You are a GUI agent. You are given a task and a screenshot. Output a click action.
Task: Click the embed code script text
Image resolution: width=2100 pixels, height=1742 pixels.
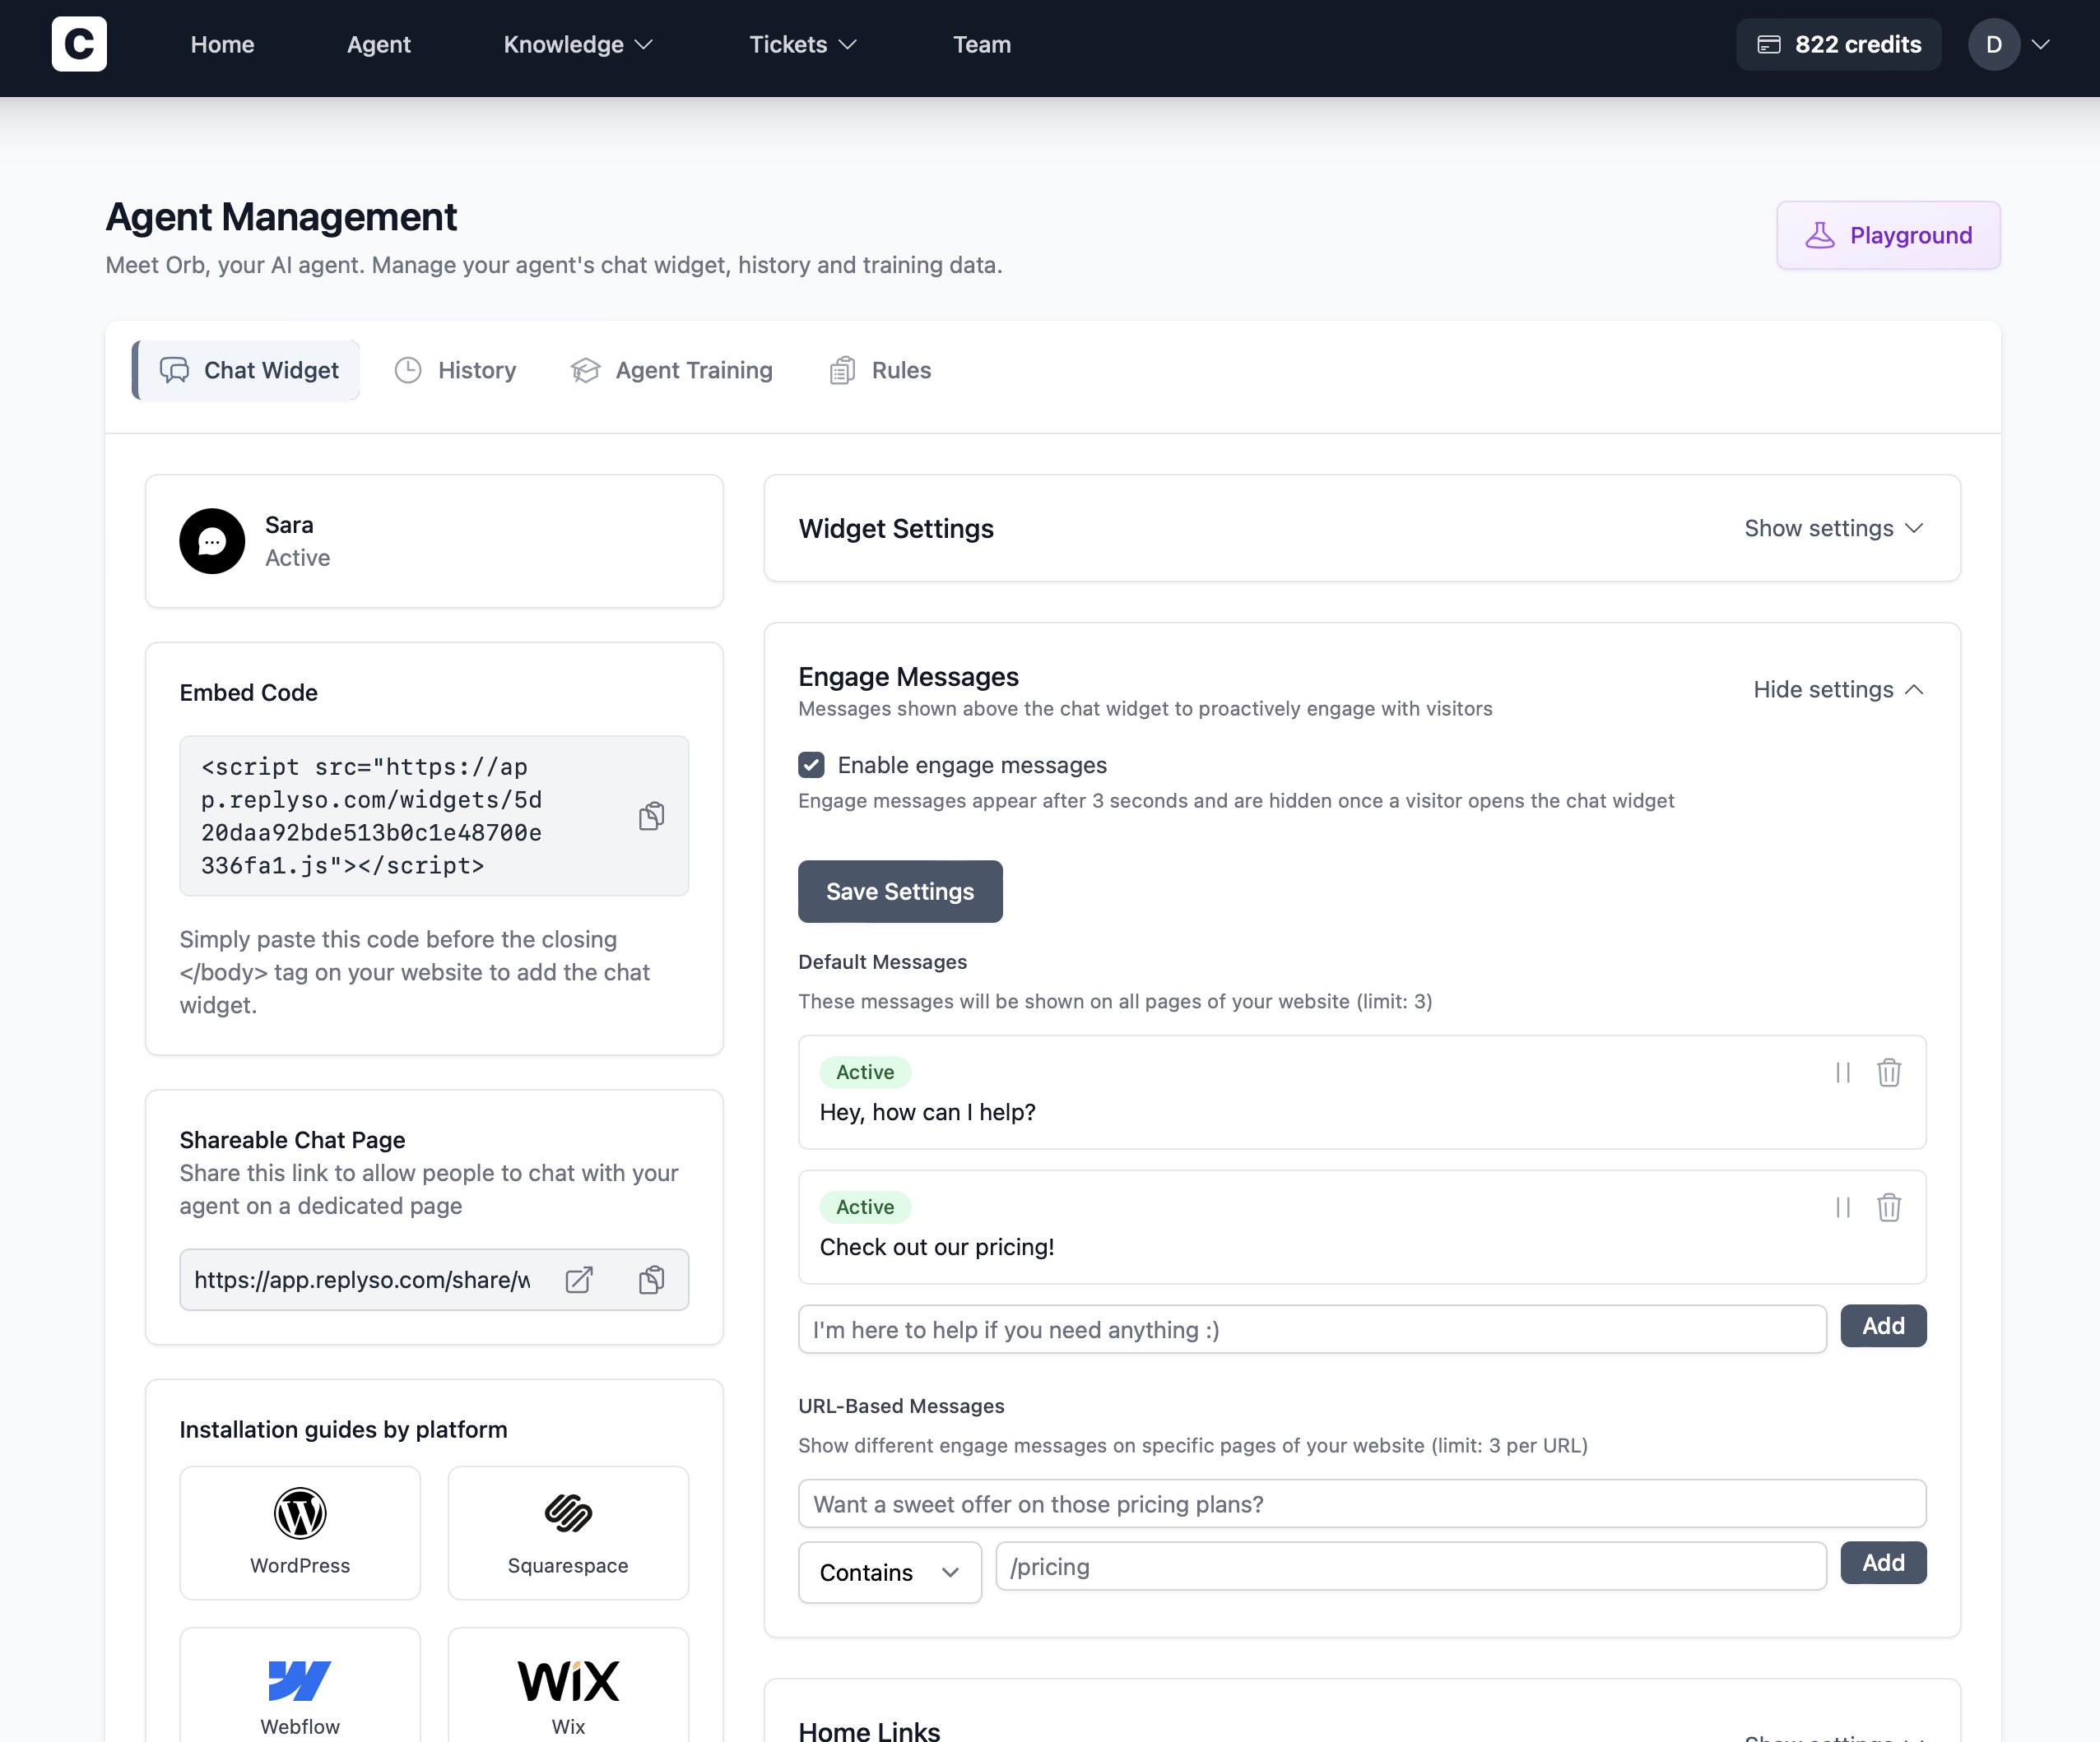click(x=372, y=817)
